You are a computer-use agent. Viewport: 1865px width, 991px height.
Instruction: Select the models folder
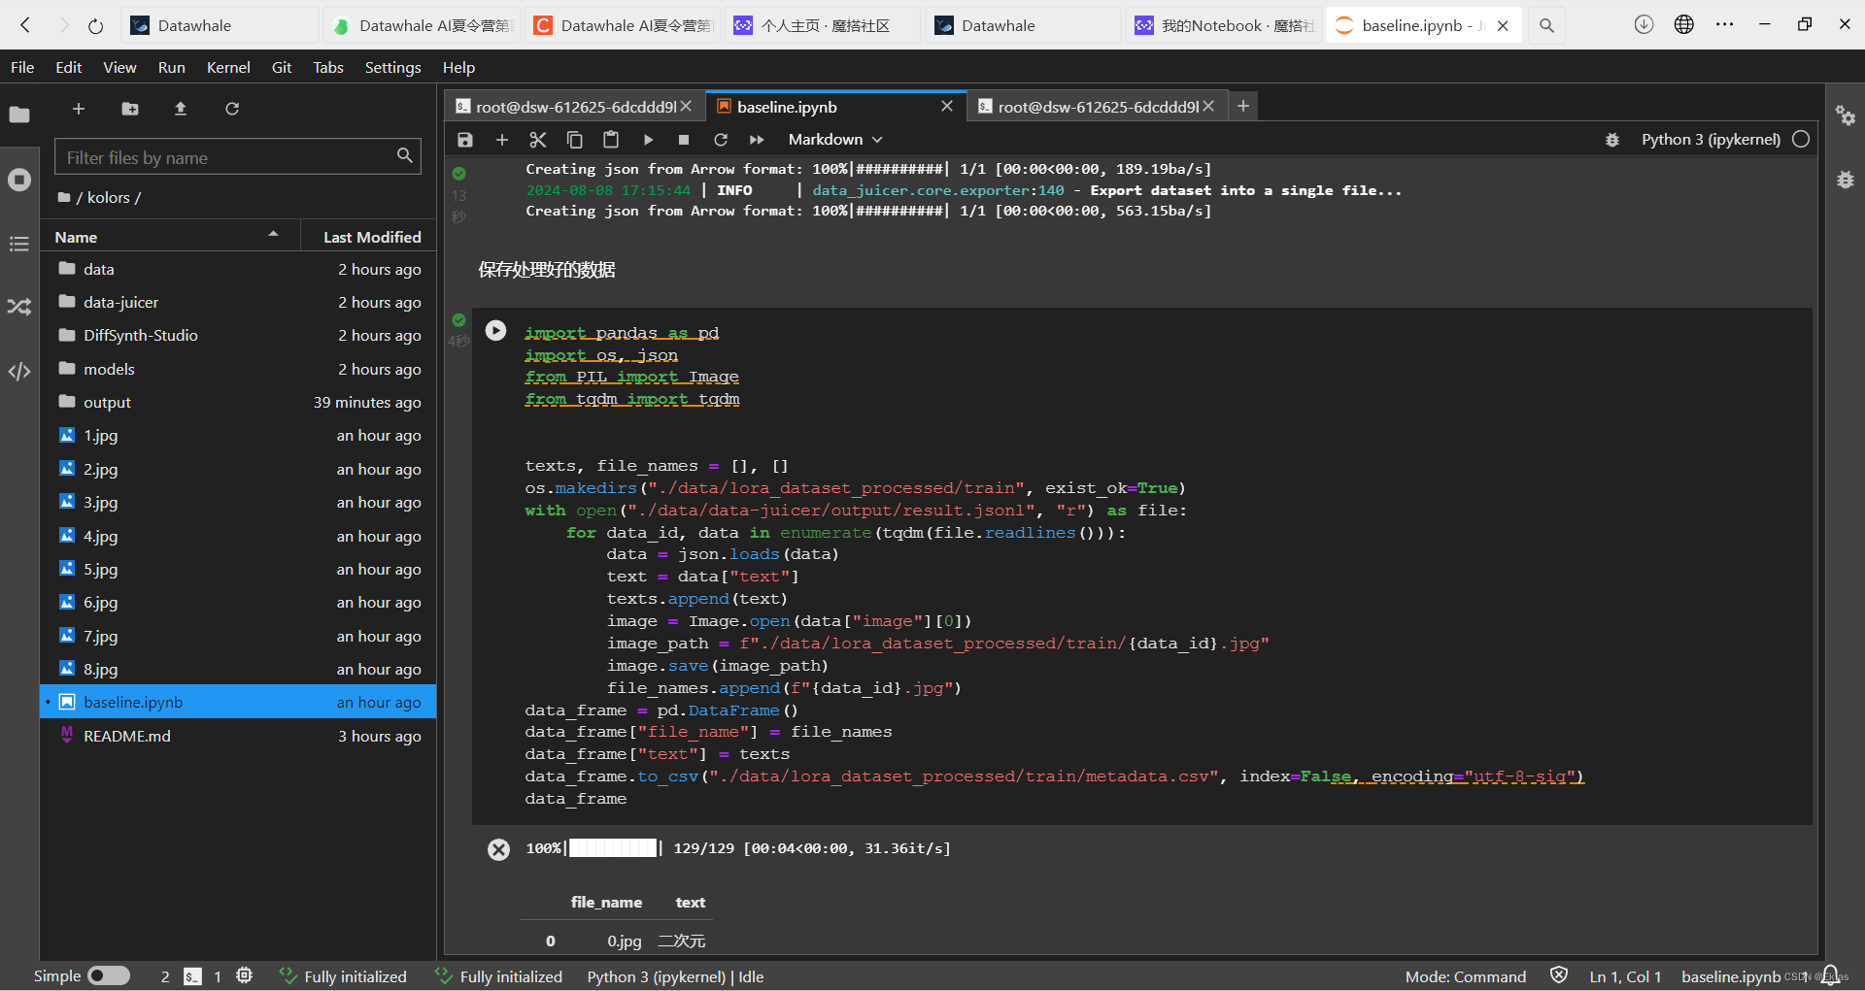click(238, 369)
